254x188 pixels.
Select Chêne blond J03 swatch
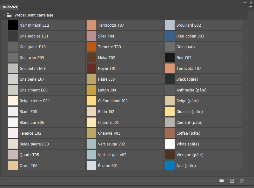pyautogui.click(x=91, y=101)
